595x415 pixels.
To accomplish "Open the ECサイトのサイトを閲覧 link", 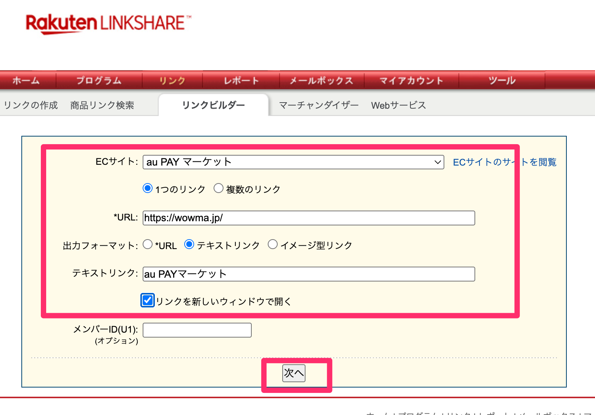I will [505, 162].
